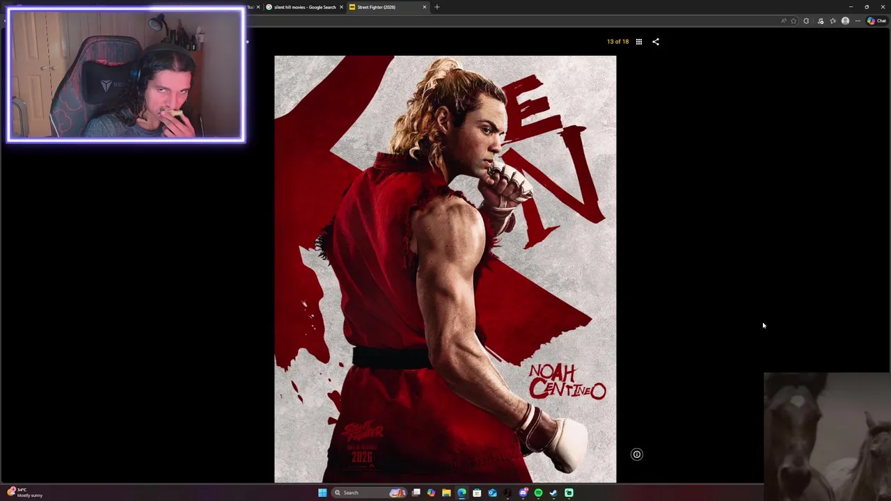Open the green app icon after Steam
Viewport: 891px width, 501px height.
(x=569, y=493)
